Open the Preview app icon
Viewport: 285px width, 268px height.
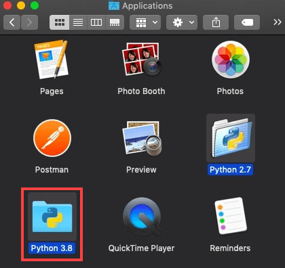coord(141,138)
